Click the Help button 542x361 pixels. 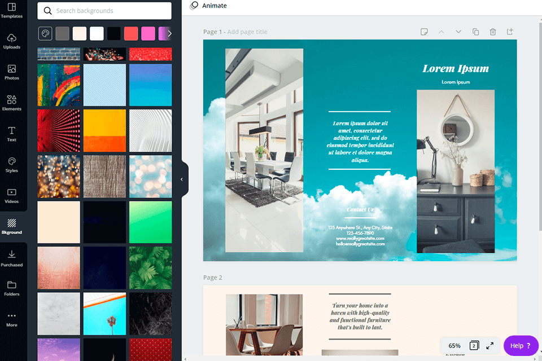point(521,345)
